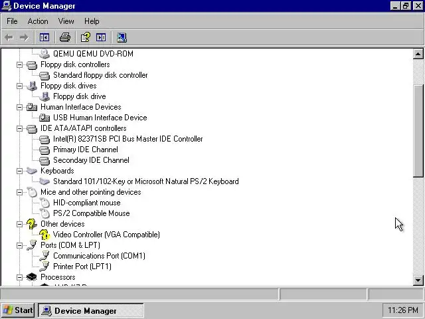Click the Standard floppy disk controller icon
The width and height of the screenshot is (425, 319).
44,75
